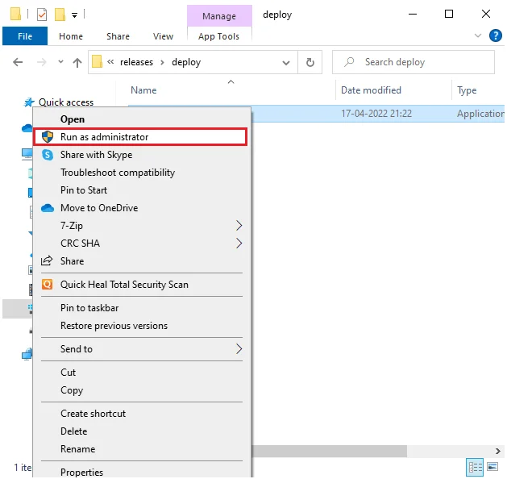Go up one folder level
The width and height of the screenshot is (507, 479).
tap(77, 62)
